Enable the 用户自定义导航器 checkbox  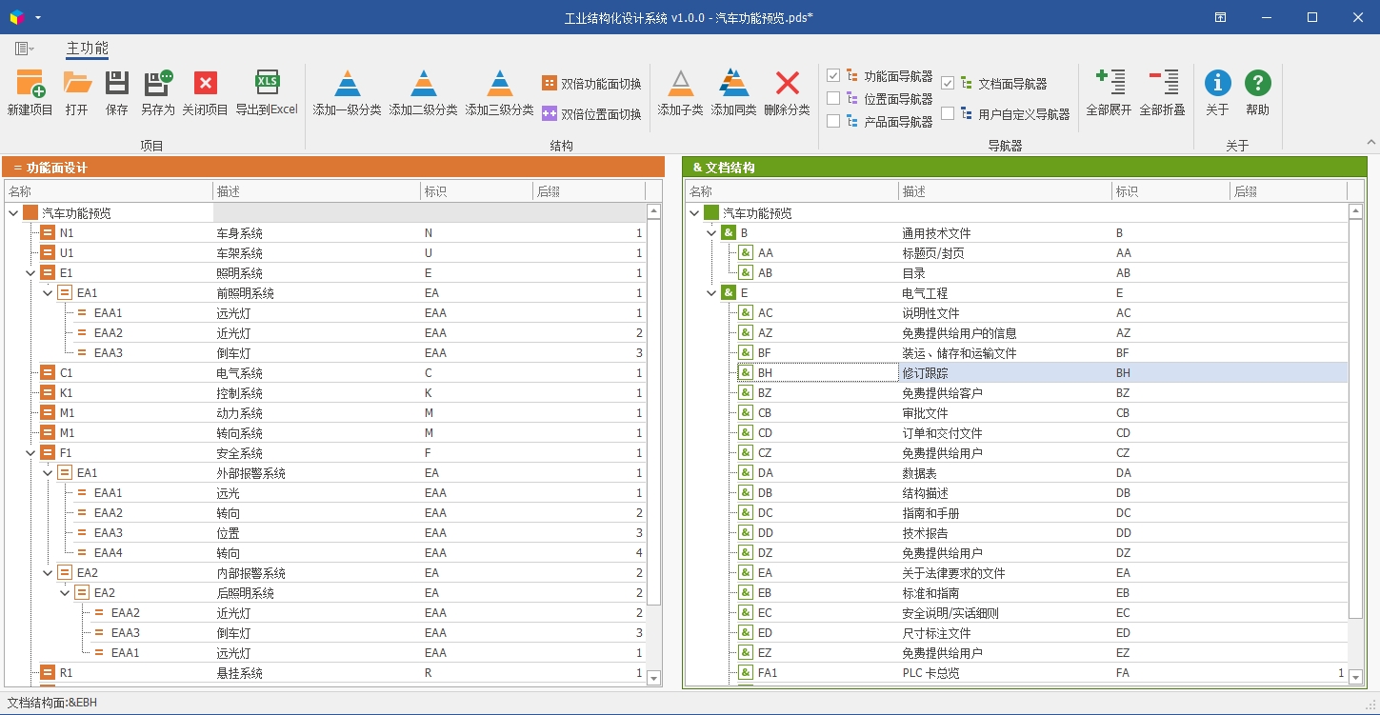tap(948, 113)
